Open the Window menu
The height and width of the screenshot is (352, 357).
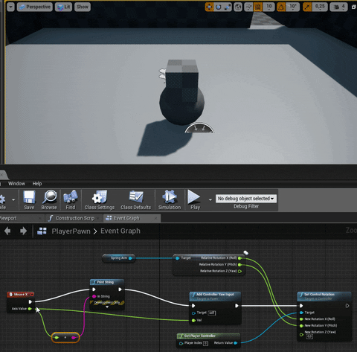click(16, 184)
